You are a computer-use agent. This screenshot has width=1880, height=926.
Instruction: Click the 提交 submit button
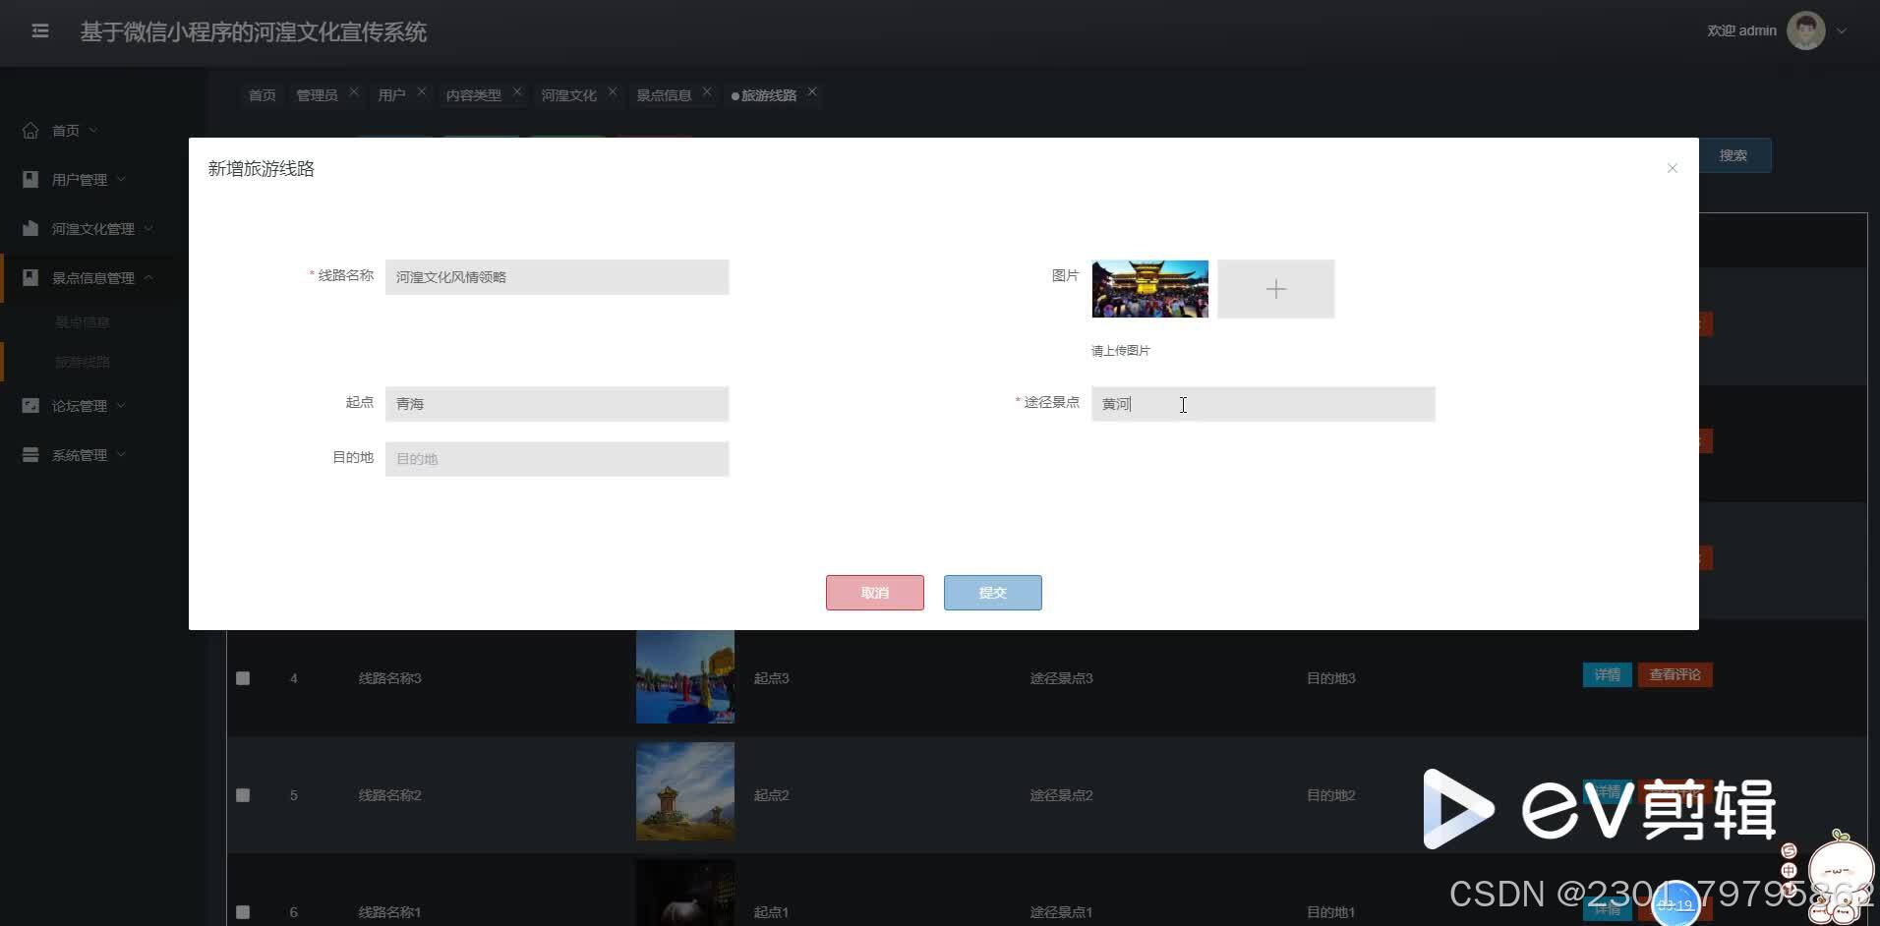tap(992, 593)
